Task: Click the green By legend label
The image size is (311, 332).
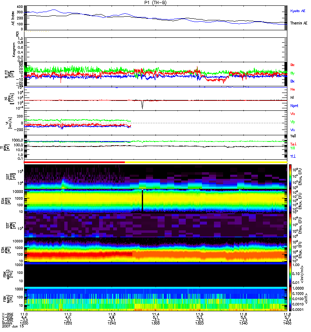Action: (292, 73)
